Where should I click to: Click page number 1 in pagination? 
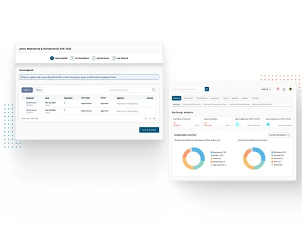click(150, 119)
